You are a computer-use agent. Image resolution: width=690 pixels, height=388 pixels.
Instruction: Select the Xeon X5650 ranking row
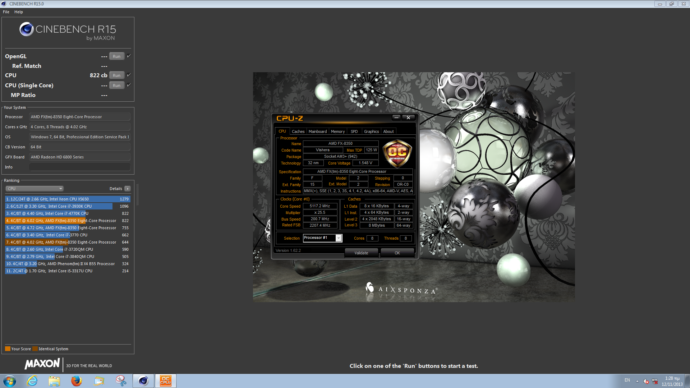pos(68,199)
